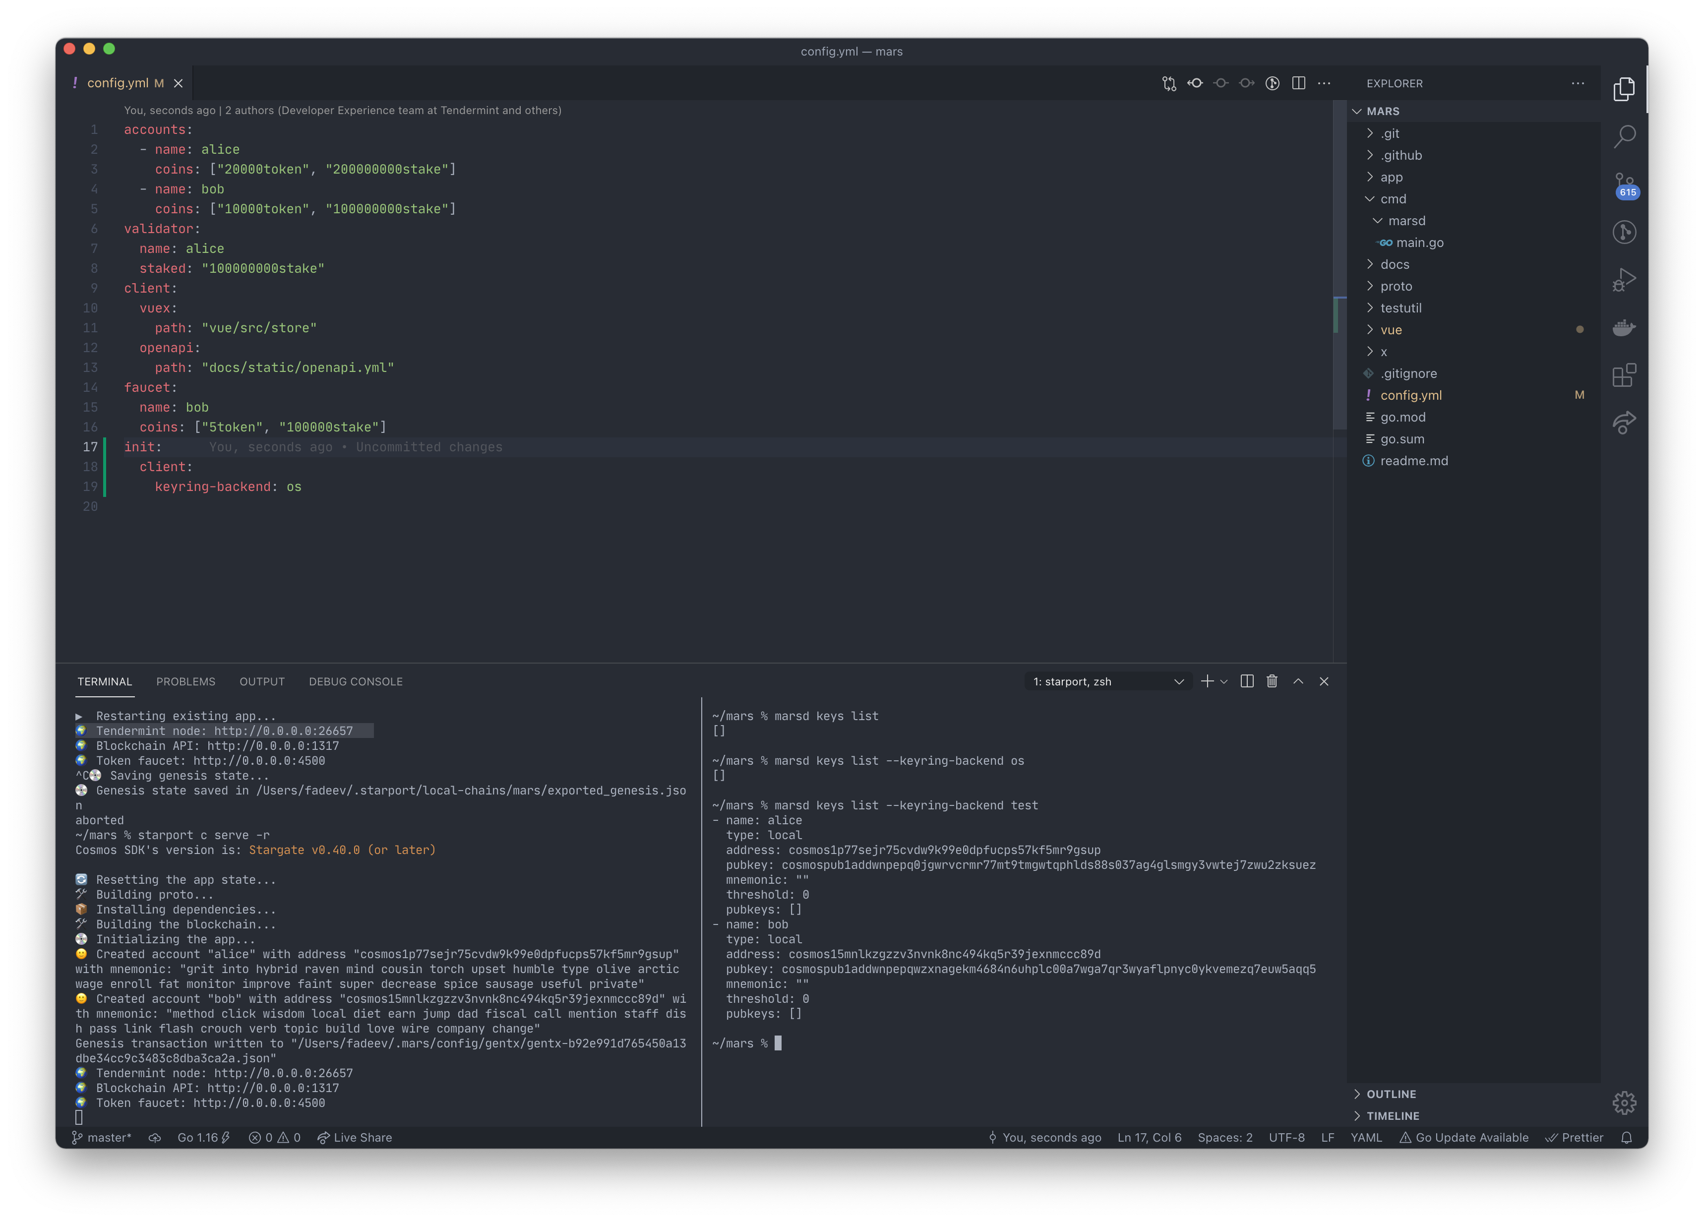Switch to the DEBUG CONSOLE tab

356,681
